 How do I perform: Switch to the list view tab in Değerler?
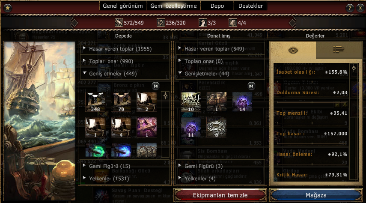pos(339,50)
